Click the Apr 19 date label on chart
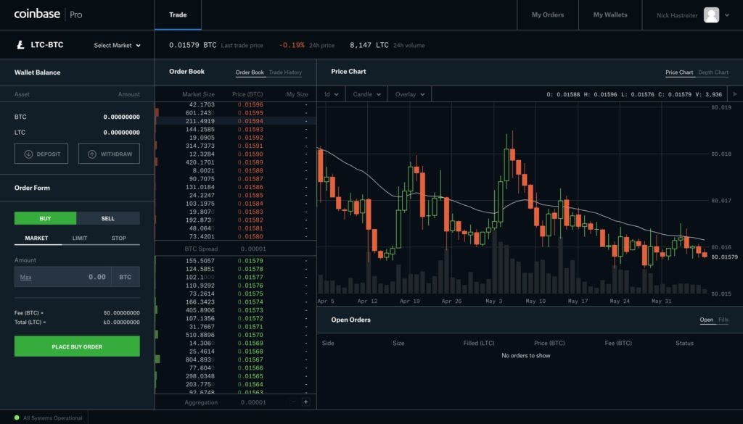 (409, 301)
